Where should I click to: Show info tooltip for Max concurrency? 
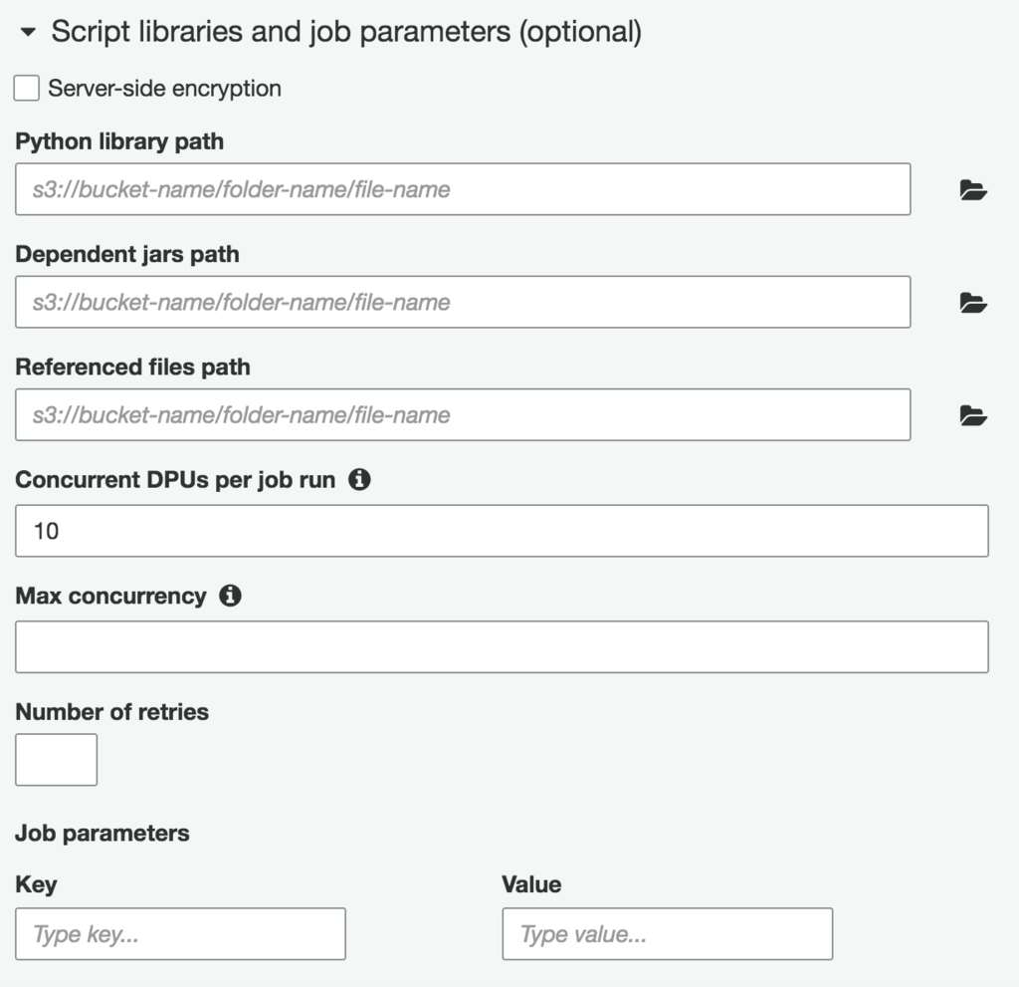tap(230, 596)
